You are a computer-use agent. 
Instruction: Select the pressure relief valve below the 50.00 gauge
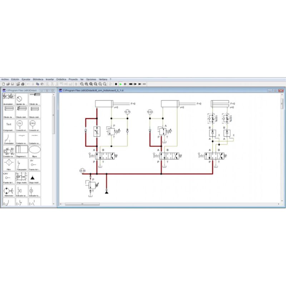coord(92,185)
